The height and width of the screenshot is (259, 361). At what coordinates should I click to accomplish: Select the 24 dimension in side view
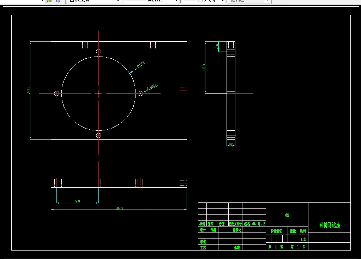[217, 46]
